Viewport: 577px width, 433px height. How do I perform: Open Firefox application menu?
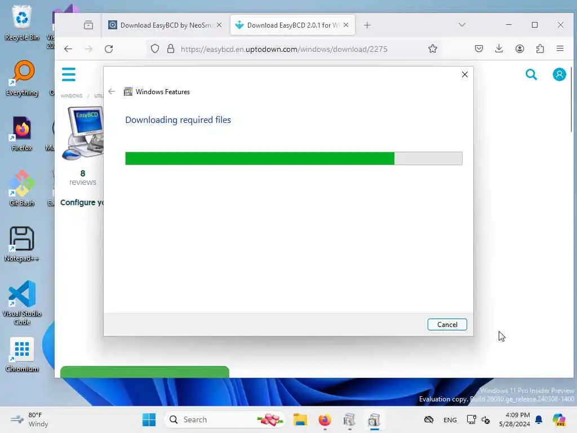(560, 48)
